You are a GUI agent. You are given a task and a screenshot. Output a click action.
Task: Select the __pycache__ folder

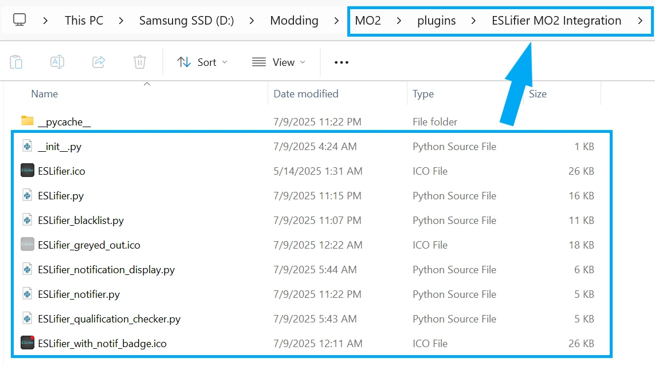pyautogui.click(x=64, y=122)
